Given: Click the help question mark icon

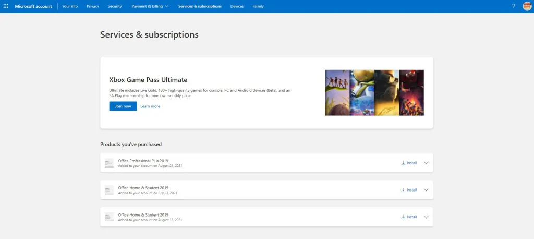Looking at the screenshot, I should click(x=513, y=6).
